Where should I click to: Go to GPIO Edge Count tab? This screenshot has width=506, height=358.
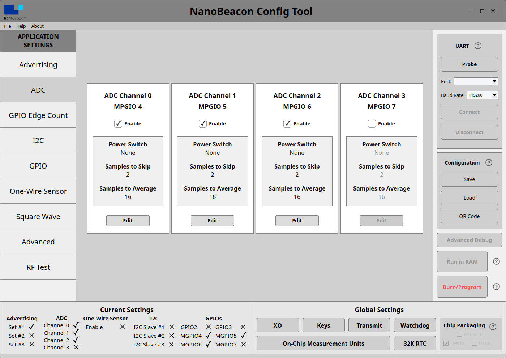point(38,115)
